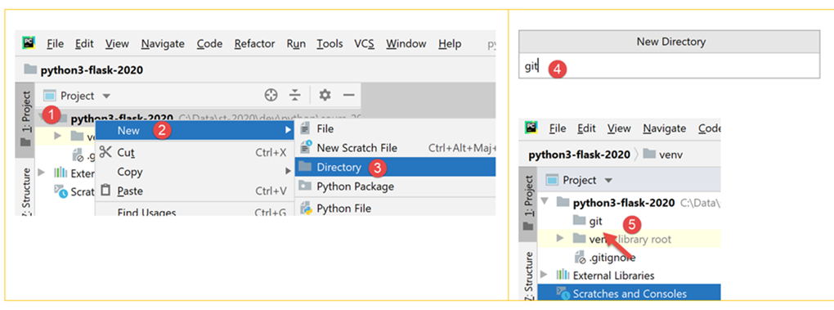Image resolution: width=834 pixels, height=310 pixels.
Task: Open File menu in right window
Action: [558, 128]
